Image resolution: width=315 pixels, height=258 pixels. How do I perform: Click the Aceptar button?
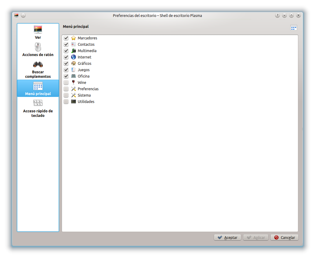point(228,237)
